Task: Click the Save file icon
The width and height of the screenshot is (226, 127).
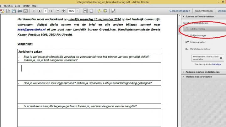Action: [x=13, y=11]
